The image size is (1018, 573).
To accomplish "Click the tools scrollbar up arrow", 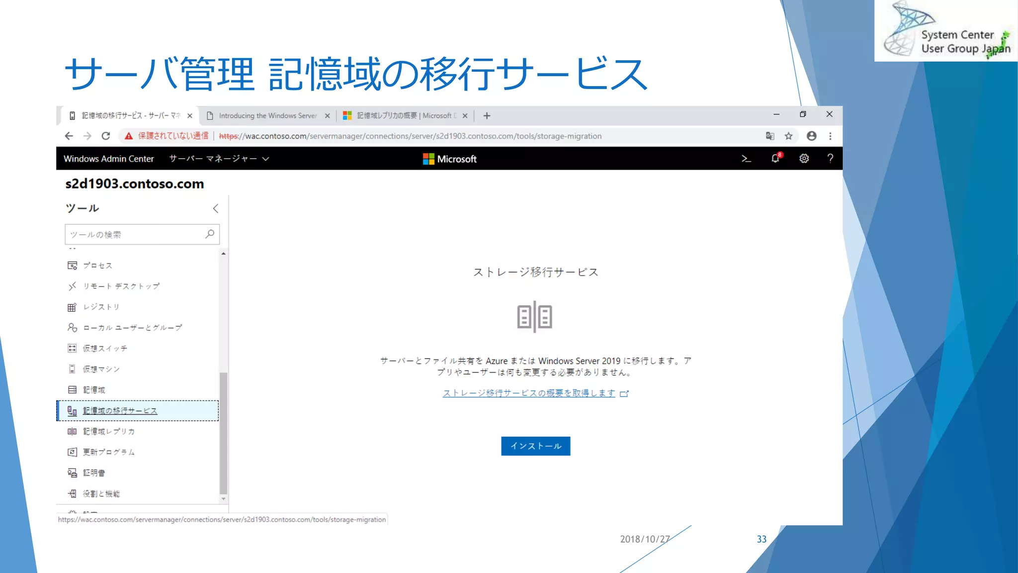I will click(x=224, y=254).
